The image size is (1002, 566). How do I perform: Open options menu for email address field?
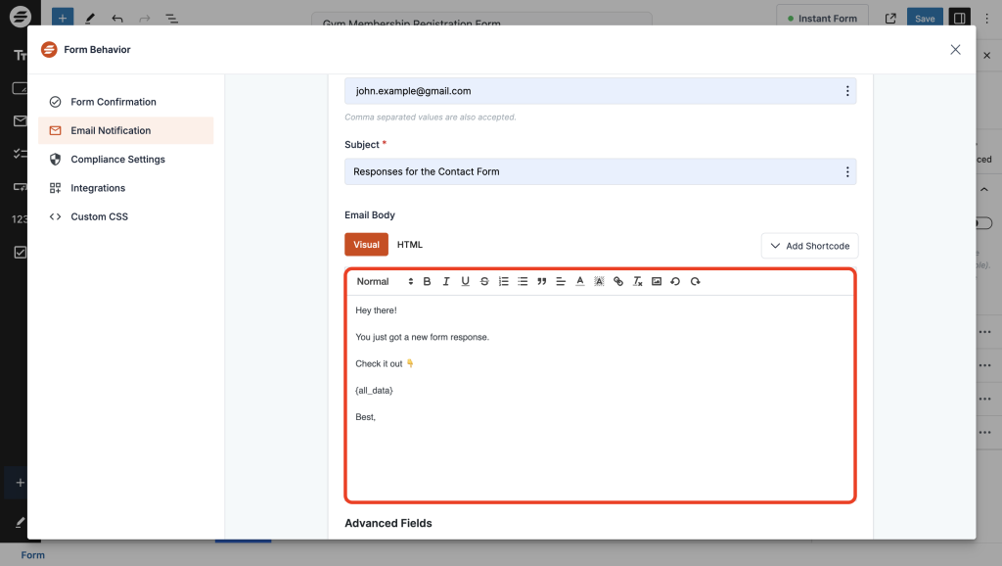point(847,91)
